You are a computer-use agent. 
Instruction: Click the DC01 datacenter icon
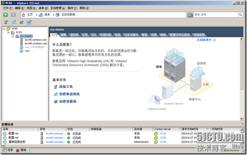(x=13, y=32)
